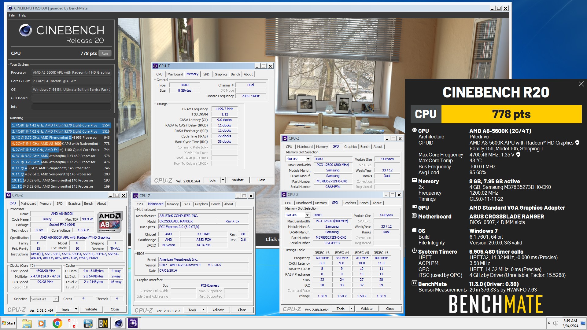This screenshot has height=330, width=587.
Task: Expand Tools arrow in CPU-Z Memory window
Action: [x=223, y=180]
